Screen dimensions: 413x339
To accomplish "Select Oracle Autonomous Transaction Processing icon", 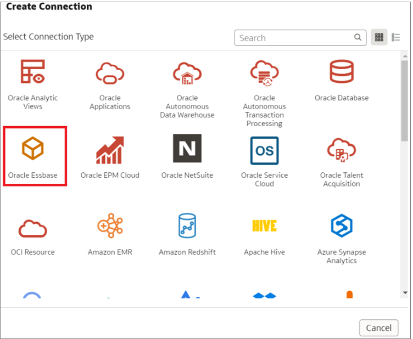I will click(265, 73).
